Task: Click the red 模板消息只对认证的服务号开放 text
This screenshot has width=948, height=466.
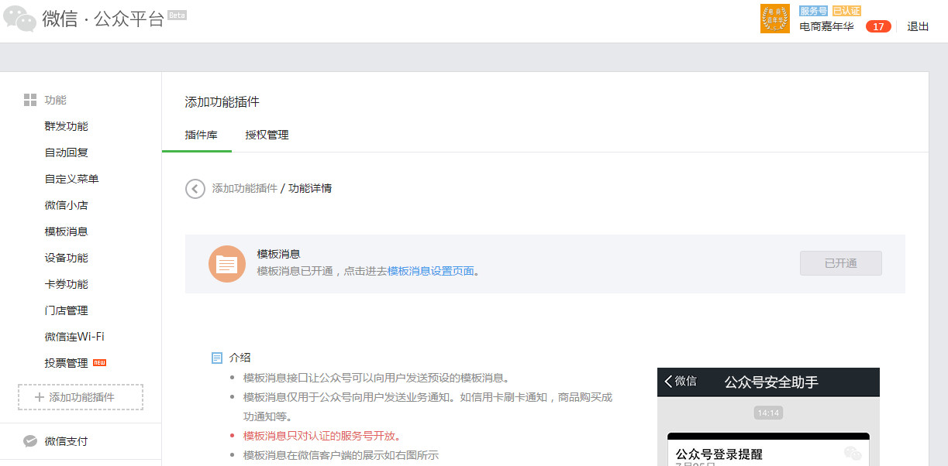Action: coord(322,436)
